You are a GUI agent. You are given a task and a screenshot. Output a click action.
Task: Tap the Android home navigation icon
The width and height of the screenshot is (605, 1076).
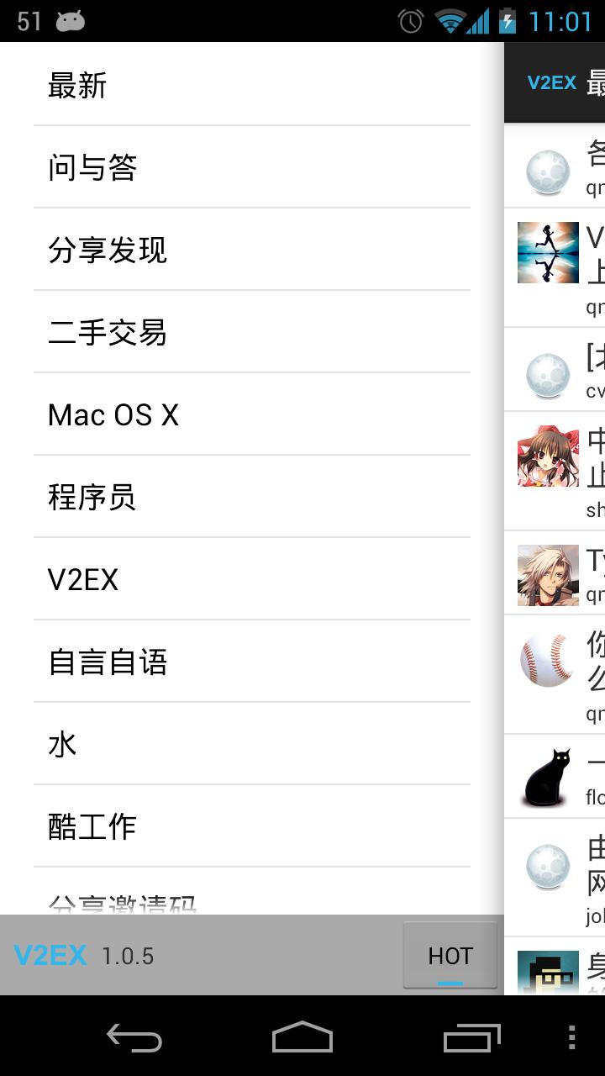pyautogui.click(x=302, y=1037)
